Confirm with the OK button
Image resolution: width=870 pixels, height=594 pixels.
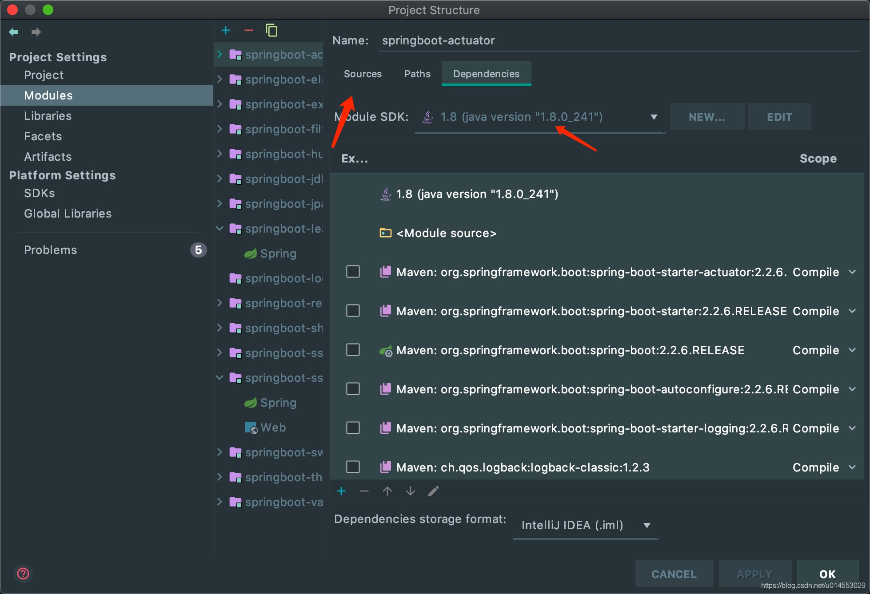[828, 574]
